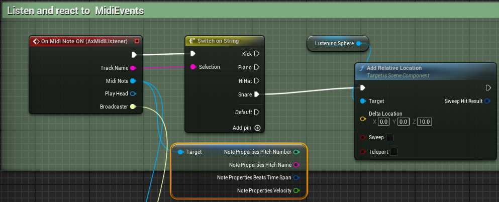Viewport: 499px width, 202px height.
Task: Click the Target is Scene Component subtitle
Action: [398, 76]
